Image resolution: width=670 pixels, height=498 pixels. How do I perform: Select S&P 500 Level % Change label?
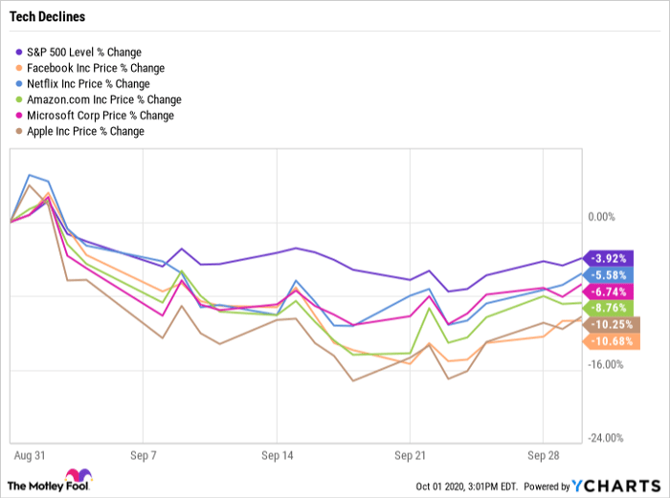(84, 52)
